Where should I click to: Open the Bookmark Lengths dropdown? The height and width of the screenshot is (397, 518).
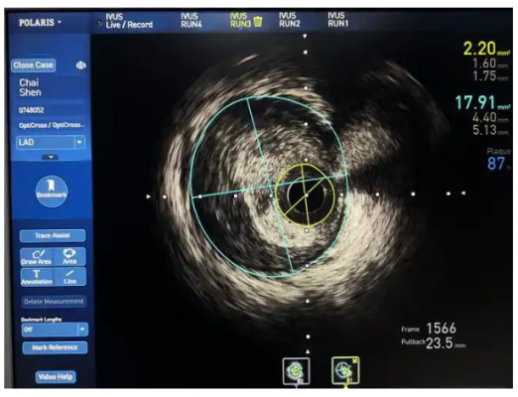pyautogui.click(x=55, y=330)
